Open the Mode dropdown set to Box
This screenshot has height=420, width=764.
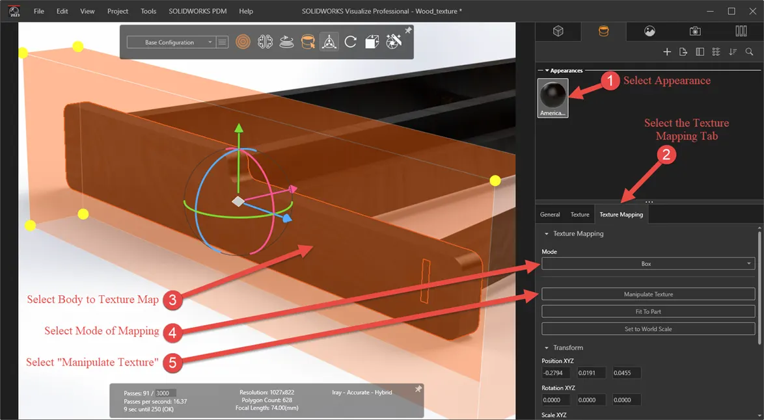tap(648, 264)
